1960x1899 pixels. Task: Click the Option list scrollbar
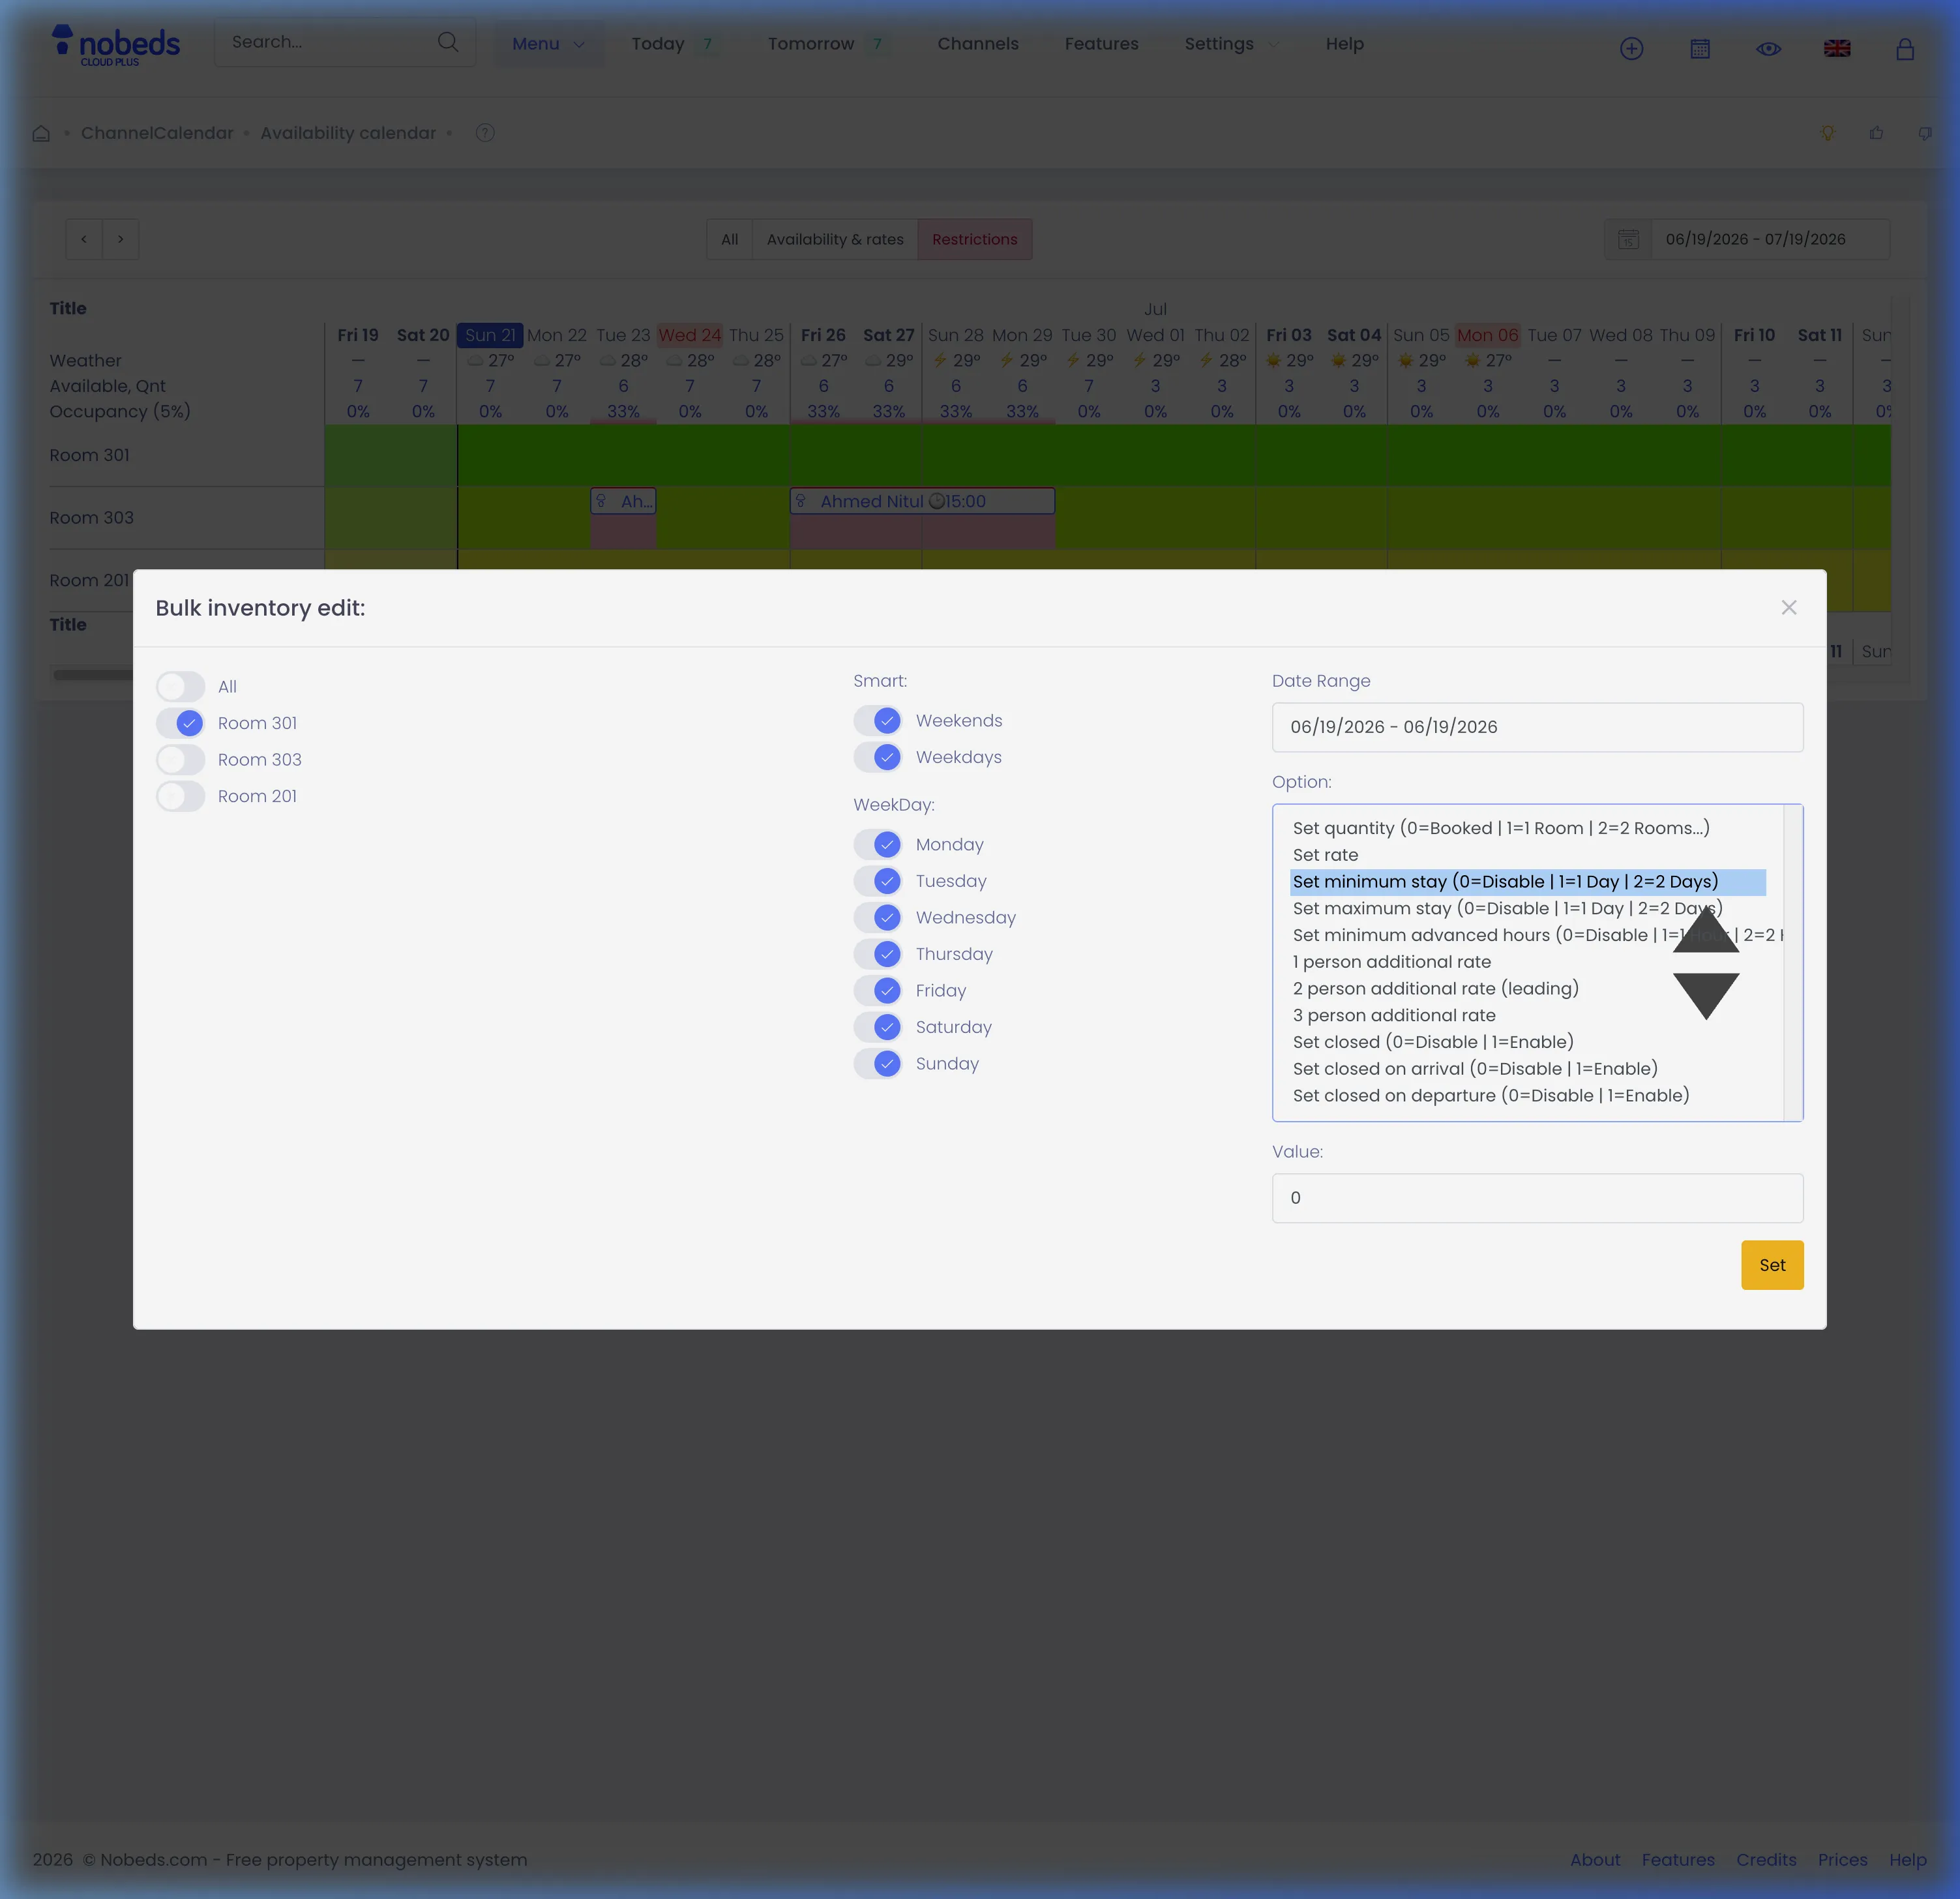pyautogui.click(x=1792, y=963)
